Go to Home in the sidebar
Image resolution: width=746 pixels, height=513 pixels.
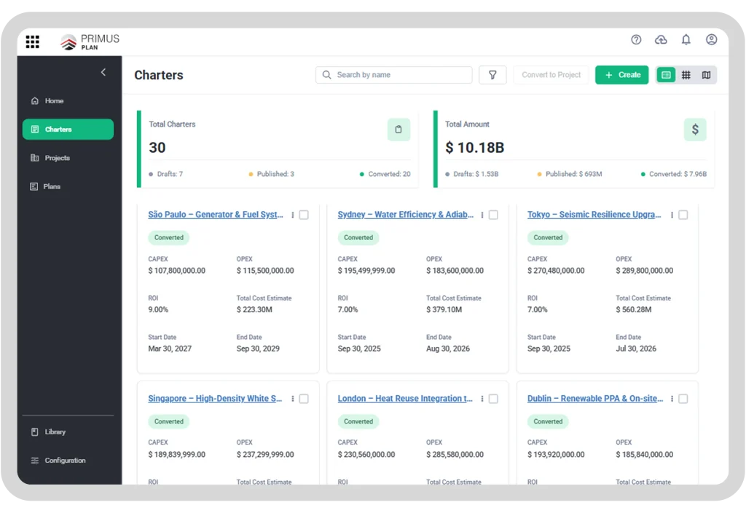point(68,100)
